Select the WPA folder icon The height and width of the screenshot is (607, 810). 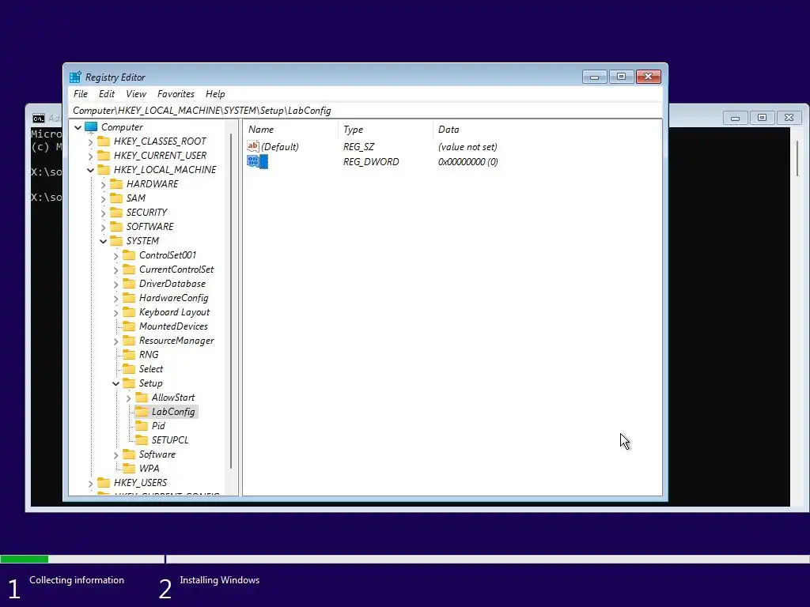[129, 469]
